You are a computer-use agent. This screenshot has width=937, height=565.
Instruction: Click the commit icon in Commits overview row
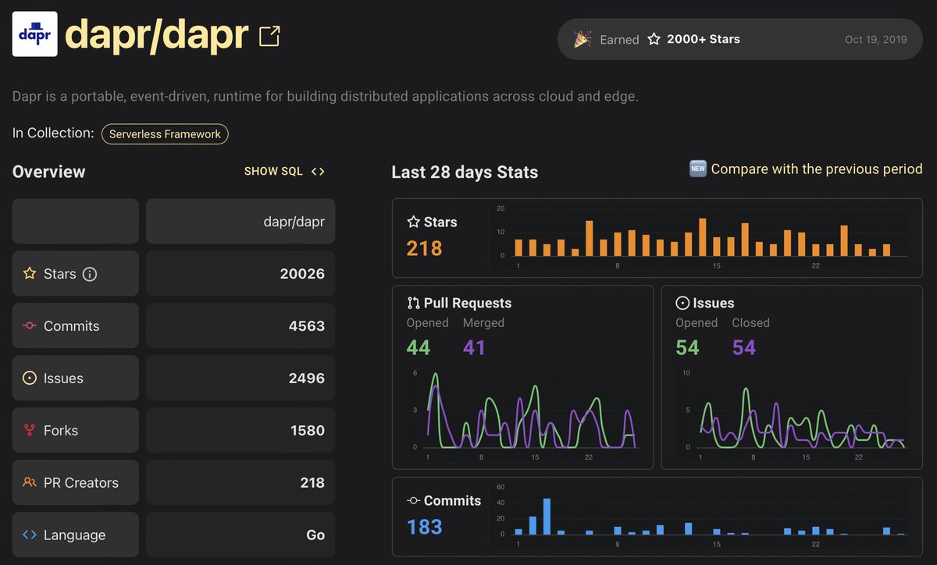pyautogui.click(x=30, y=326)
